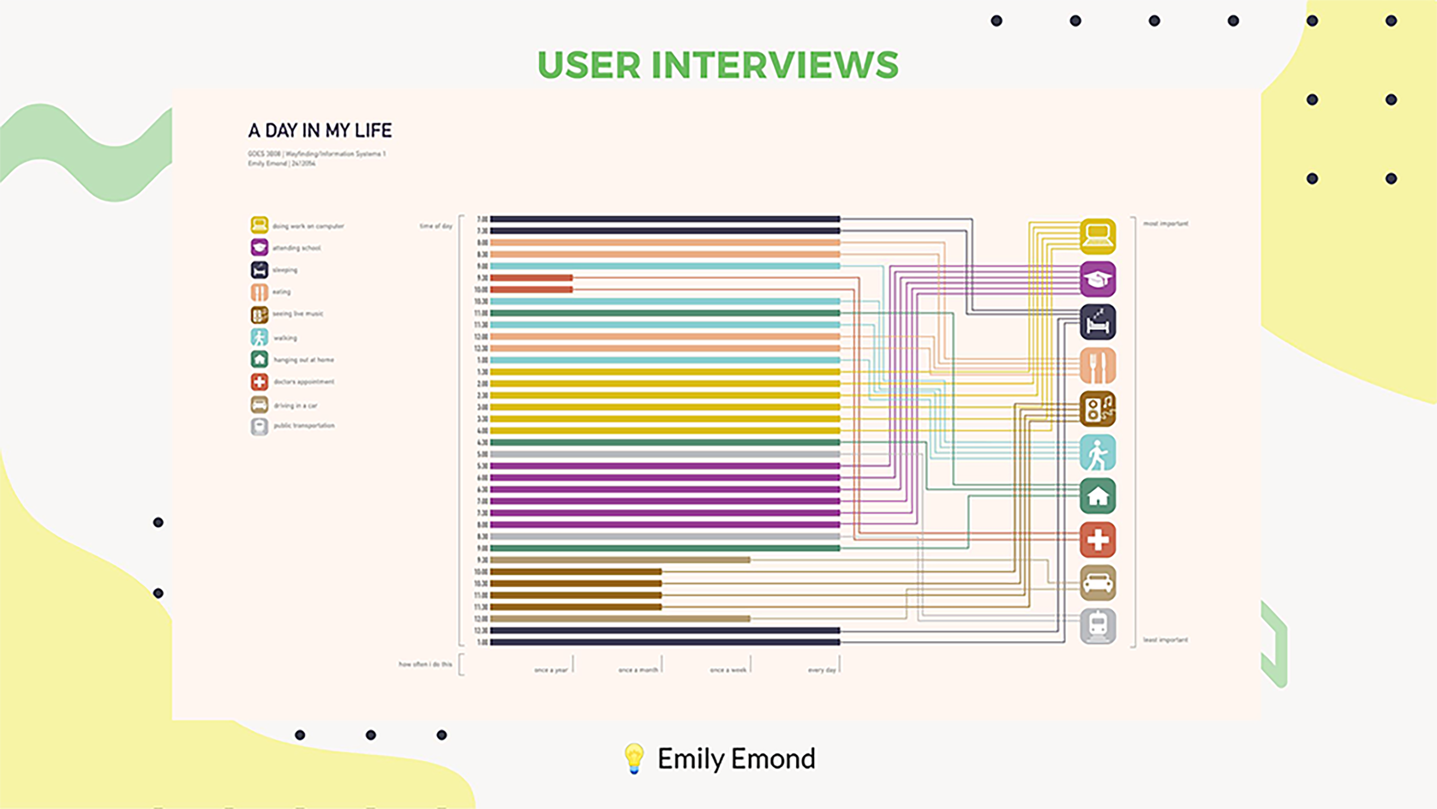The height and width of the screenshot is (809, 1437).
Task: Click the large gray train transit icon
Action: pyautogui.click(x=1097, y=626)
